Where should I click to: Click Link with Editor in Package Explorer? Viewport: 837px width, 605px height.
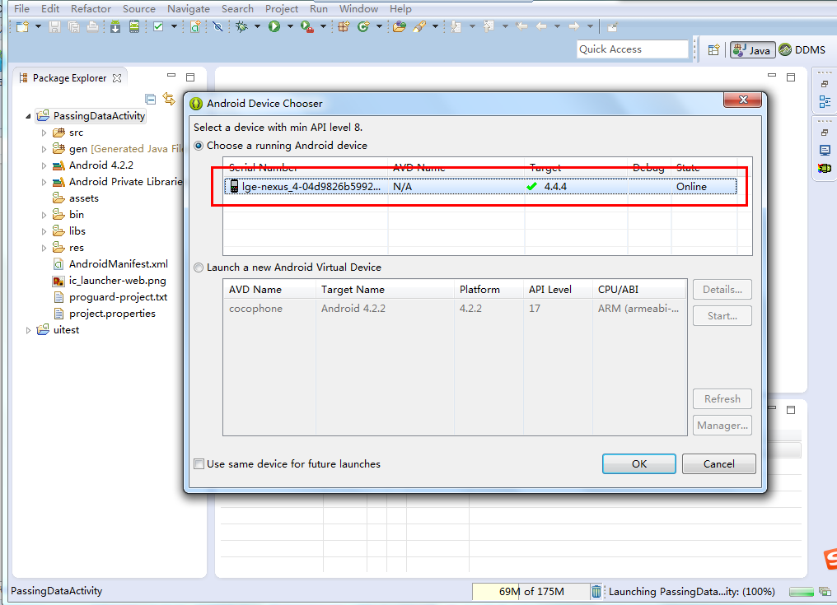pyautogui.click(x=169, y=99)
